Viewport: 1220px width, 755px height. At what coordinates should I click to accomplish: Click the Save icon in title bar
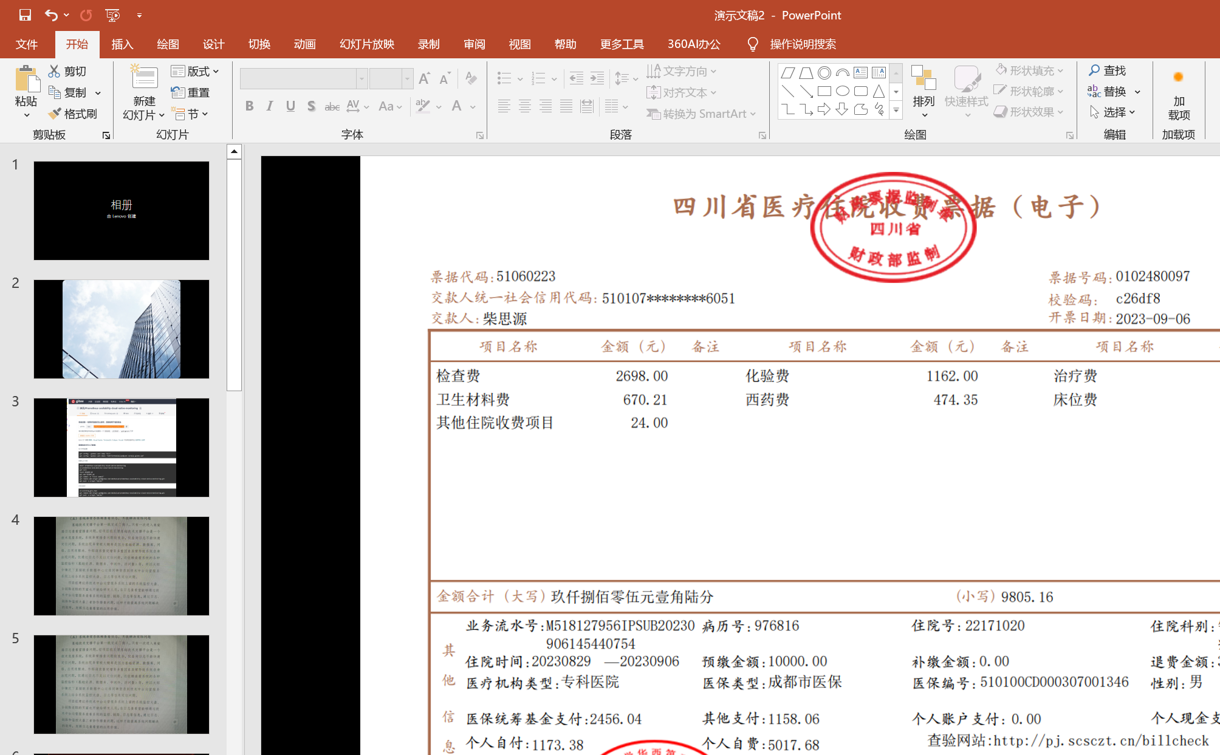click(25, 15)
